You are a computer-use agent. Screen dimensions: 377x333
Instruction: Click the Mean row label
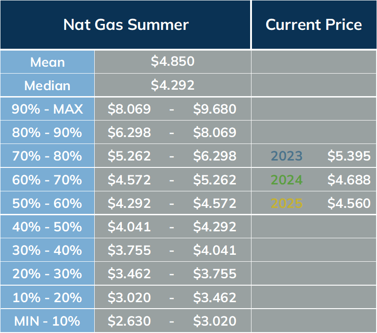[x=48, y=62]
